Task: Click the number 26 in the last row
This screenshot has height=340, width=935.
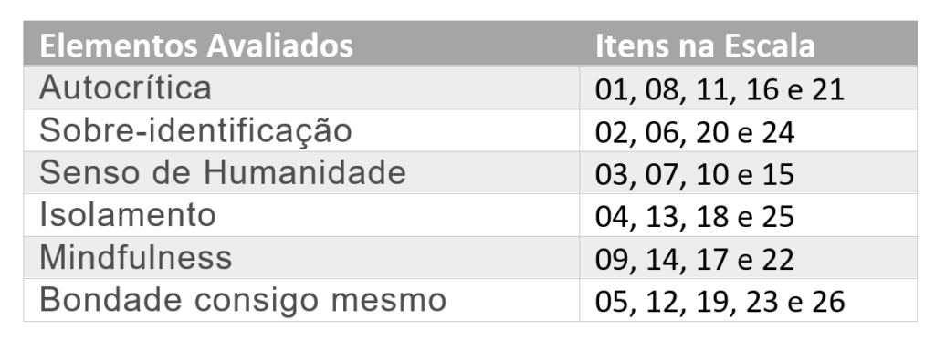Action: coord(829,302)
